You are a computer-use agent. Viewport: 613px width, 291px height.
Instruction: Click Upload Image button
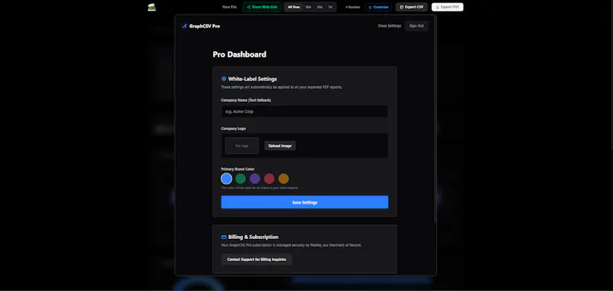tap(280, 145)
